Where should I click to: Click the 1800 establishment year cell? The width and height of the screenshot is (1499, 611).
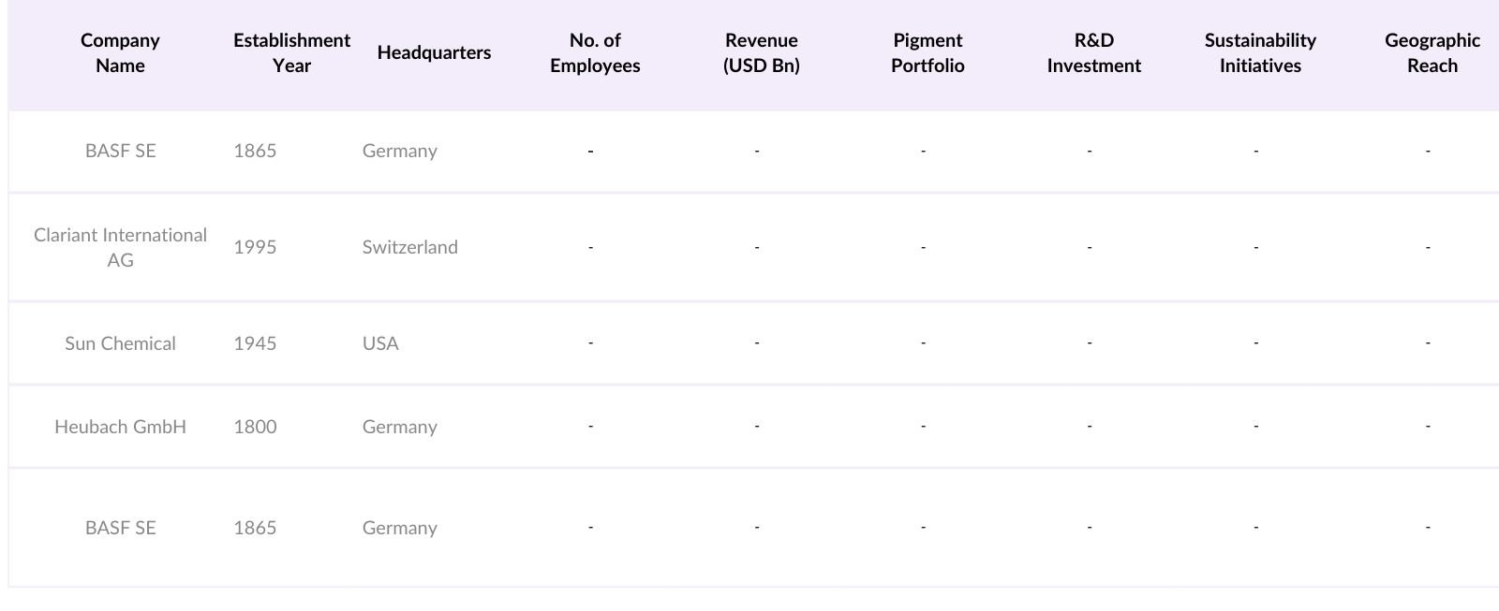pyautogui.click(x=255, y=427)
